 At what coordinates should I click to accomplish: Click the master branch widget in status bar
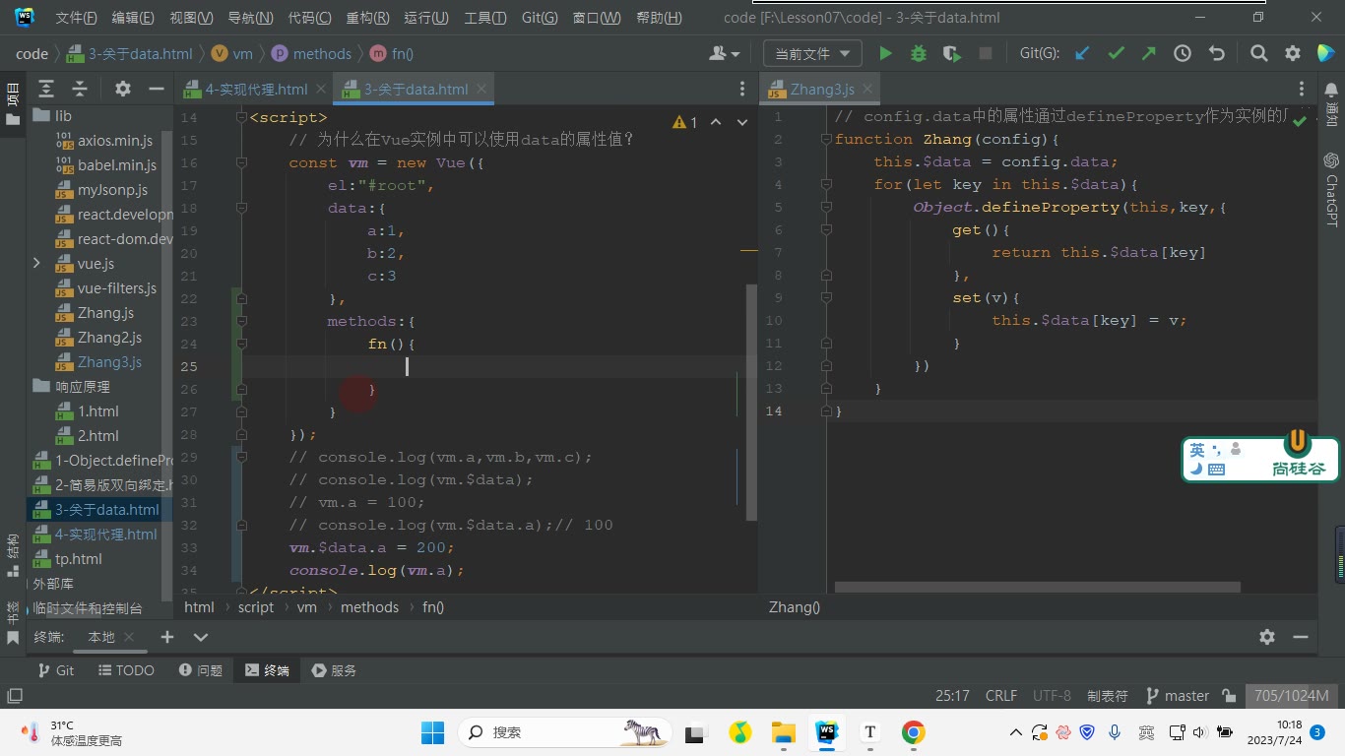pyautogui.click(x=1178, y=695)
